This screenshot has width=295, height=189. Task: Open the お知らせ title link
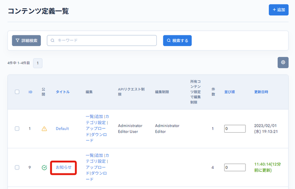click(x=63, y=167)
